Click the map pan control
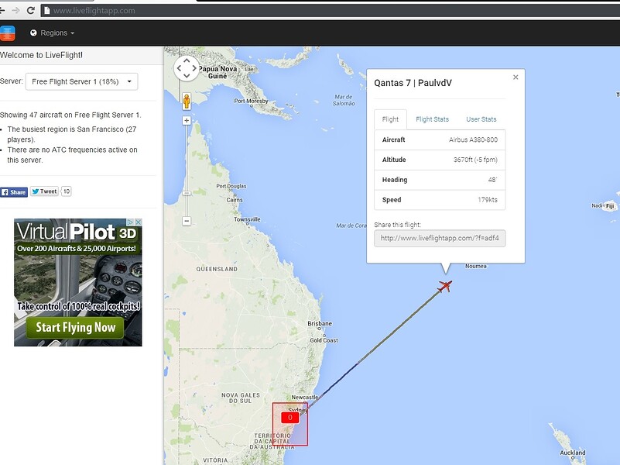Image resolution: width=620 pixels, height=465 pixels. pos(187,68)
